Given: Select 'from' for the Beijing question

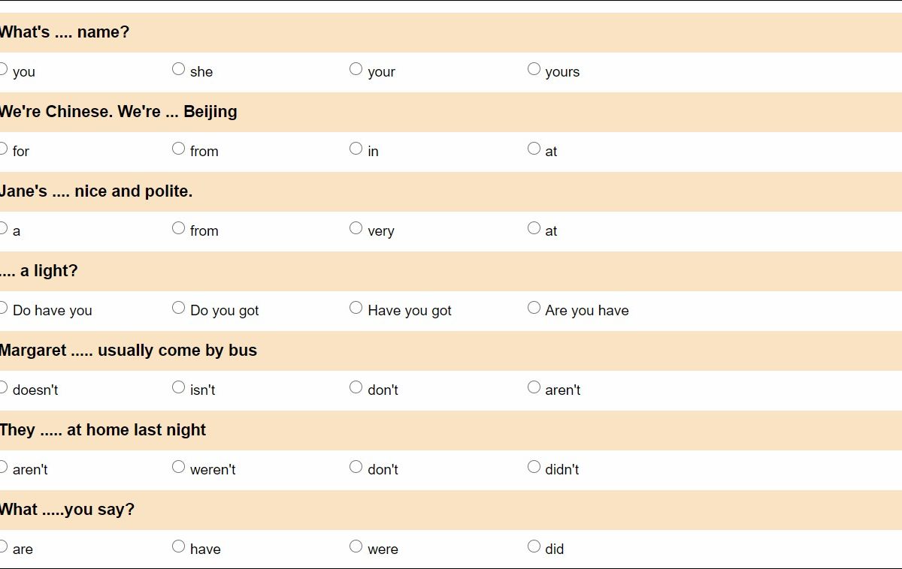Looking at the screenshot, I should point(178,149).
